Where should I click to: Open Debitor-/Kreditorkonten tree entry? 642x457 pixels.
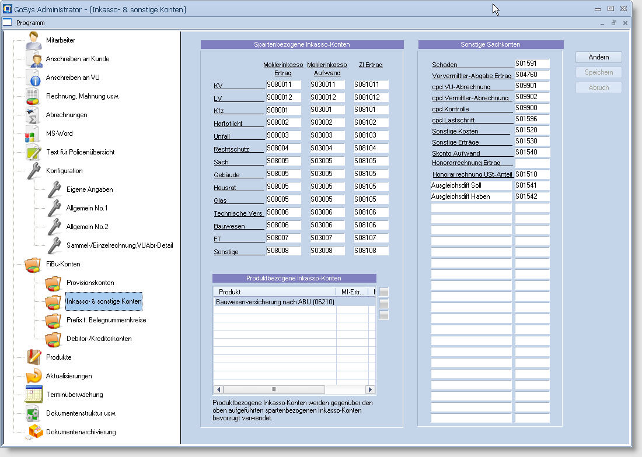click(x=99, y=339)
